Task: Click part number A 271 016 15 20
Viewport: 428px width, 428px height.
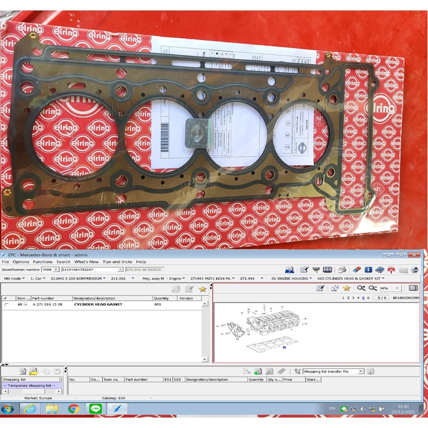Action: pos(48,304)
